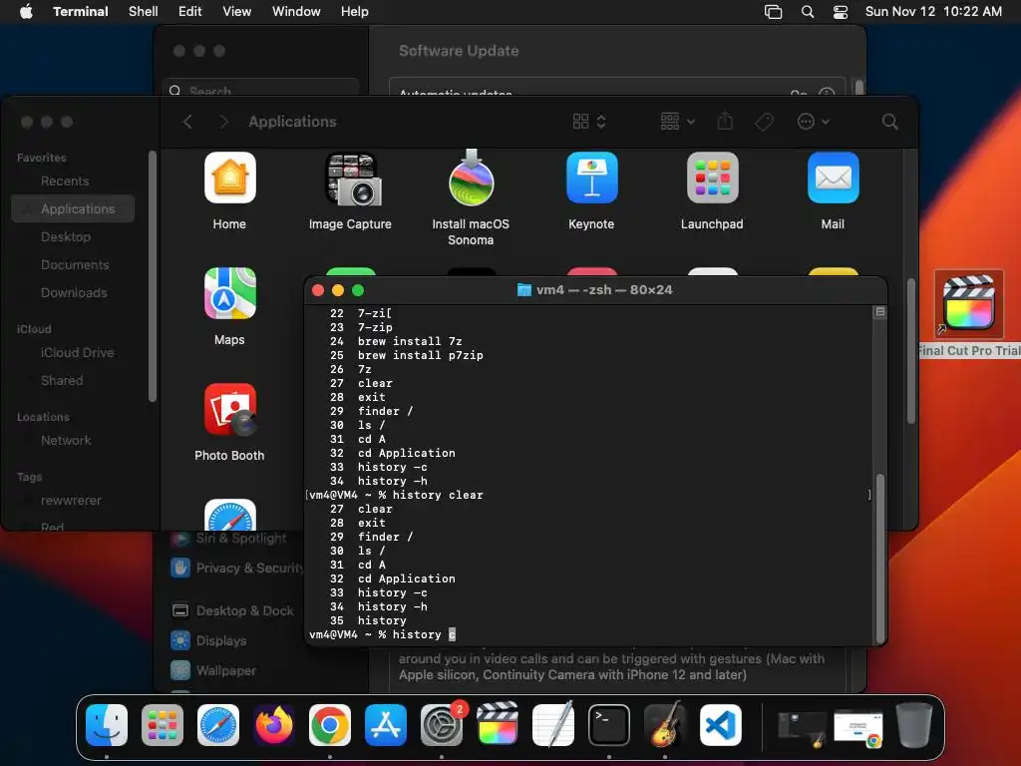1021x766 pixels.
Task: Open the App Store Dock icon
Action: pos(386,725)
